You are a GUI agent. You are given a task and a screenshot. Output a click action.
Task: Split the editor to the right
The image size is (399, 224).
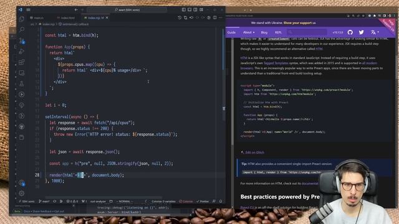click(214, 17)
